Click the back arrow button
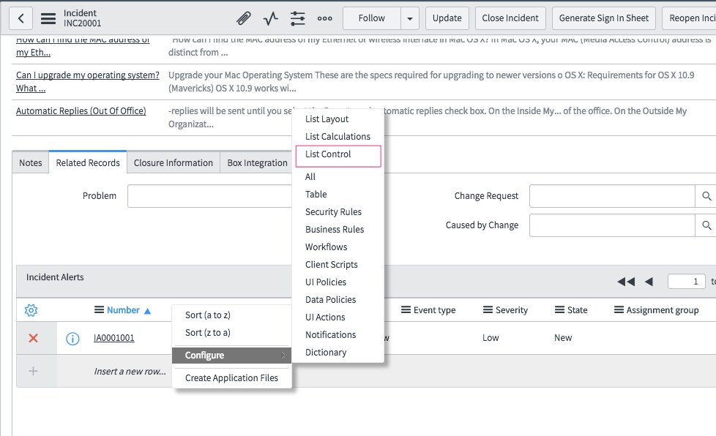716x436 pixels. (x=21, y=18)
